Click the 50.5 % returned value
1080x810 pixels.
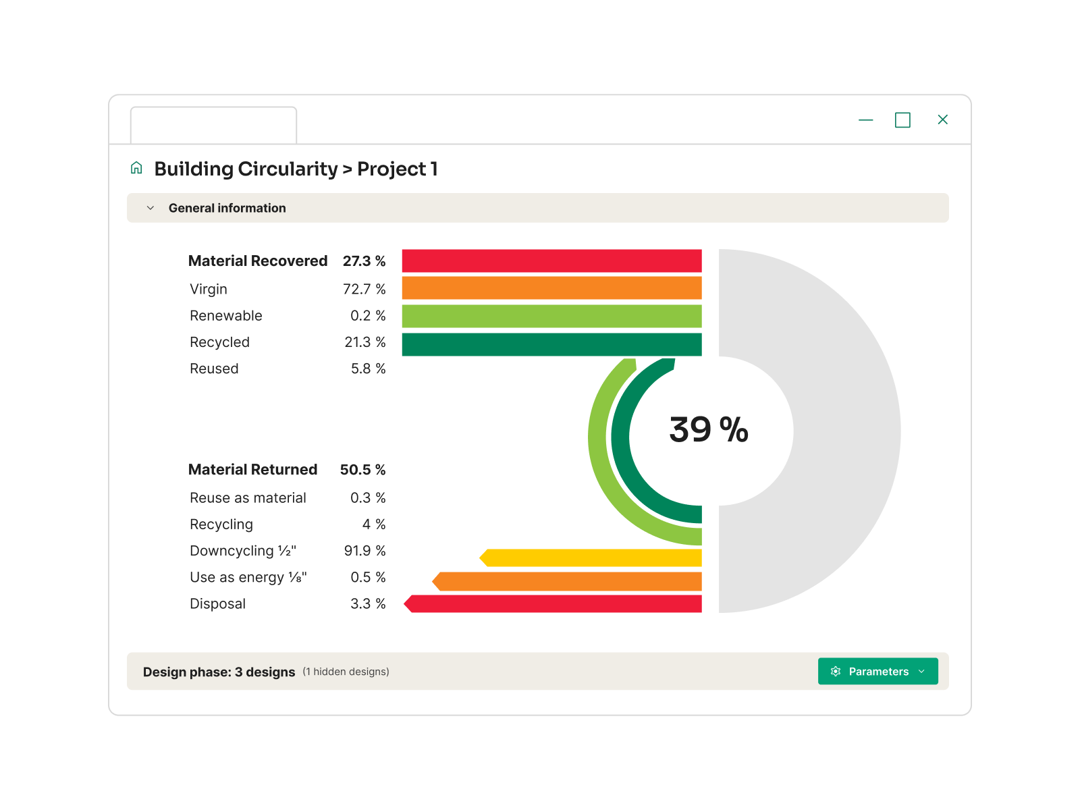[363, 469]
